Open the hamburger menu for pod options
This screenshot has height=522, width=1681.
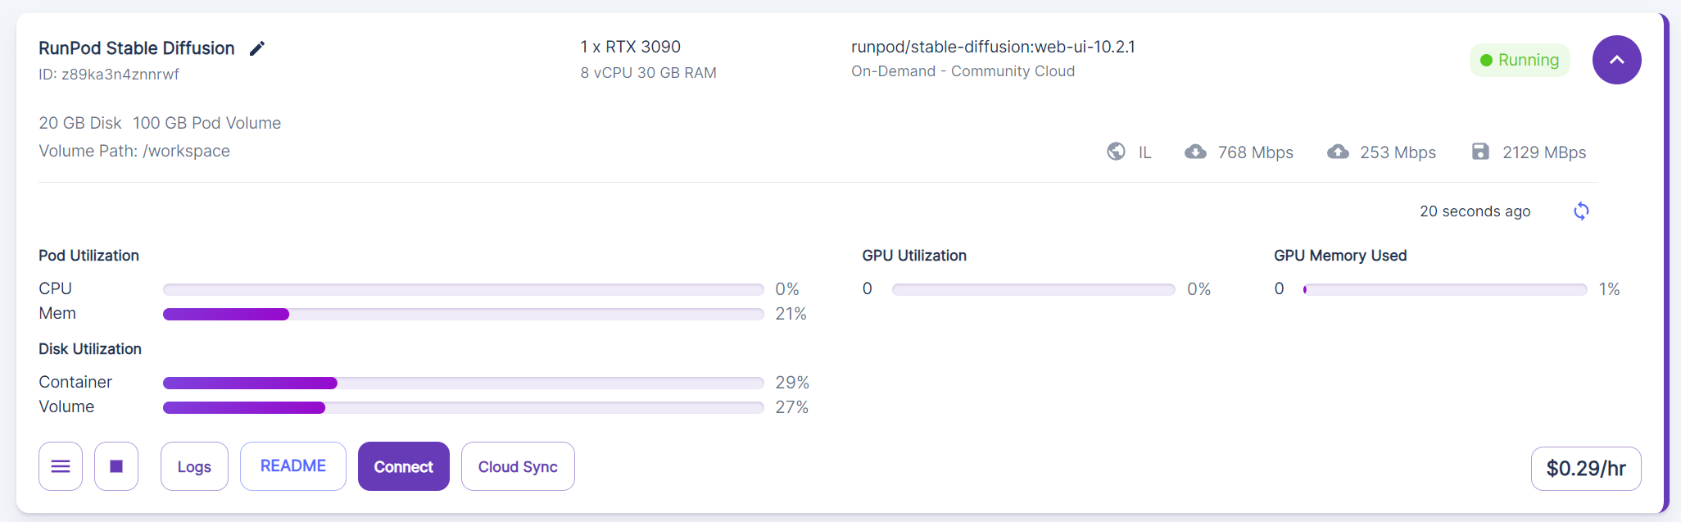tap(61, 466)
